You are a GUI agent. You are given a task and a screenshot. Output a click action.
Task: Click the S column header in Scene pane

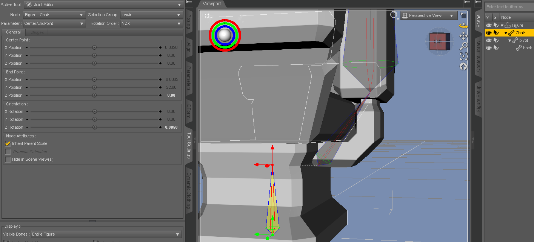[x=496, y=17]
